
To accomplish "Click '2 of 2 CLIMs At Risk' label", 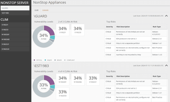I will coord(68,22).
